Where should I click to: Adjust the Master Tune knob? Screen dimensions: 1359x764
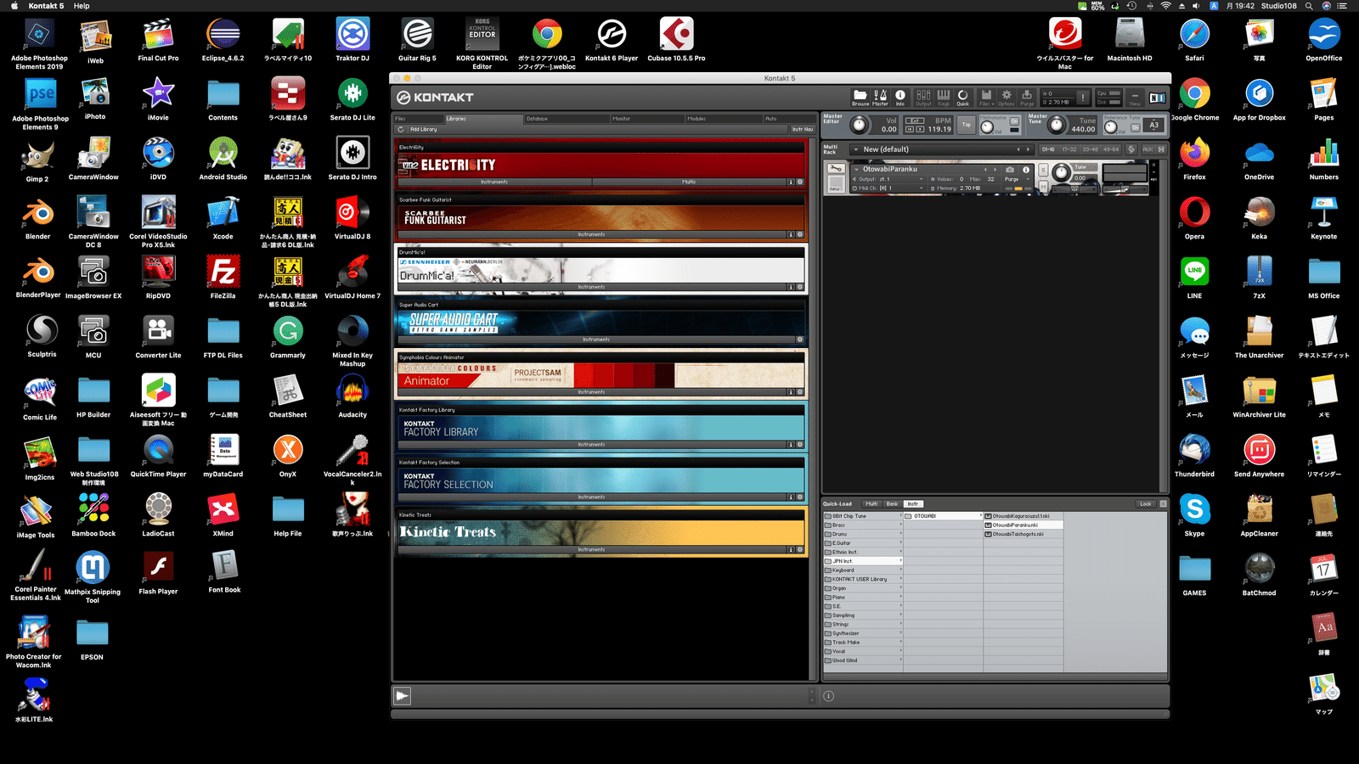point(1057,126)
